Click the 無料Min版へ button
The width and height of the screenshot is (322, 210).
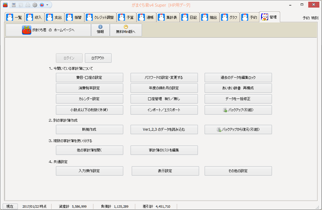[126, 30]
